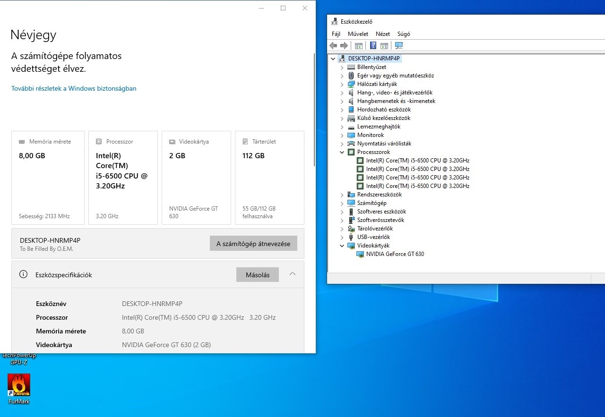
Task: Collapse the Eszközspecifikációk section chevron
Action: [x=293, y=274]
